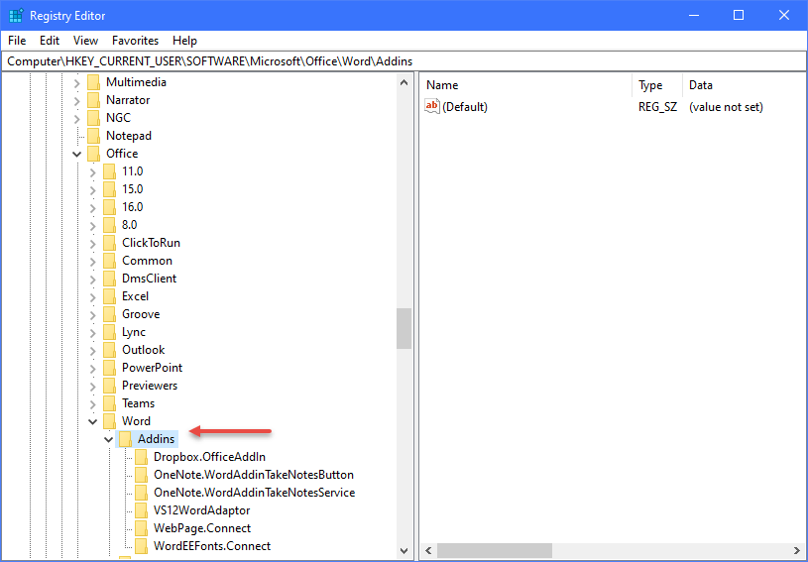The height and width of the screenshot is (562, 808).
Task: Click the (Default) string value icon
Action: [432, 107]
